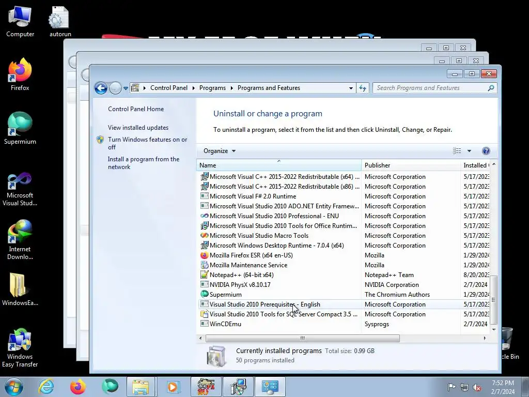Open recent pages dropdown next to Forward

pos(126,88)
